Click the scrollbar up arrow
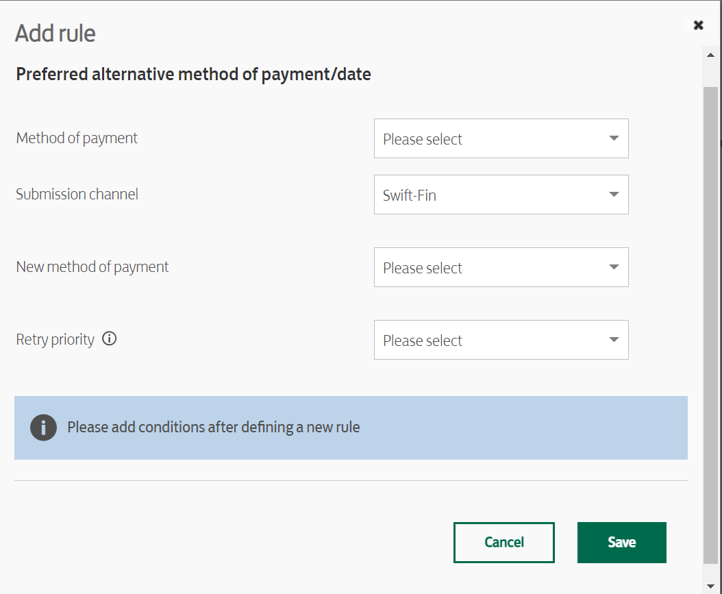722x594 pixels. click(x=710, y=55)
